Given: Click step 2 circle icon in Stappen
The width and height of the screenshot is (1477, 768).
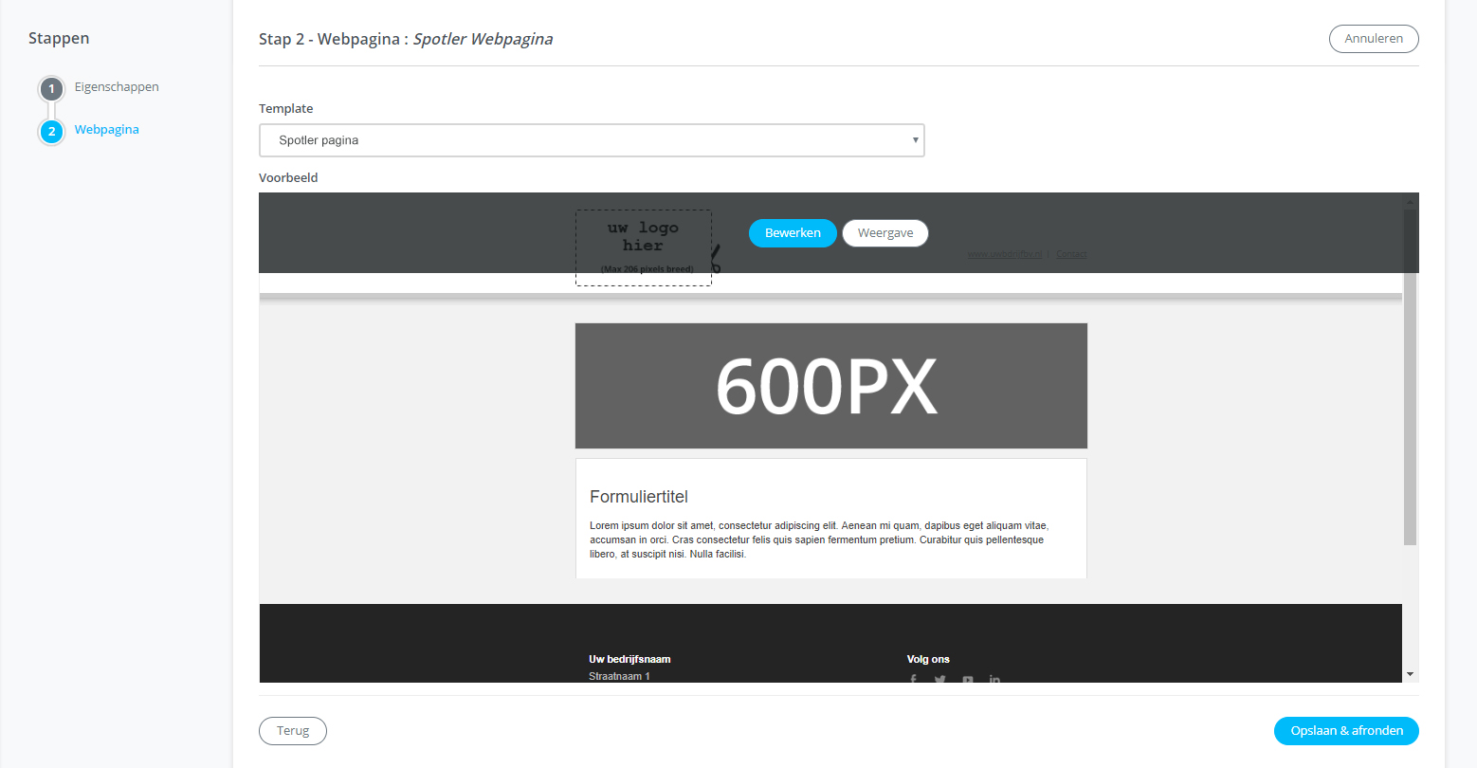Looking at the screenshot, I should tap(51, 132).
